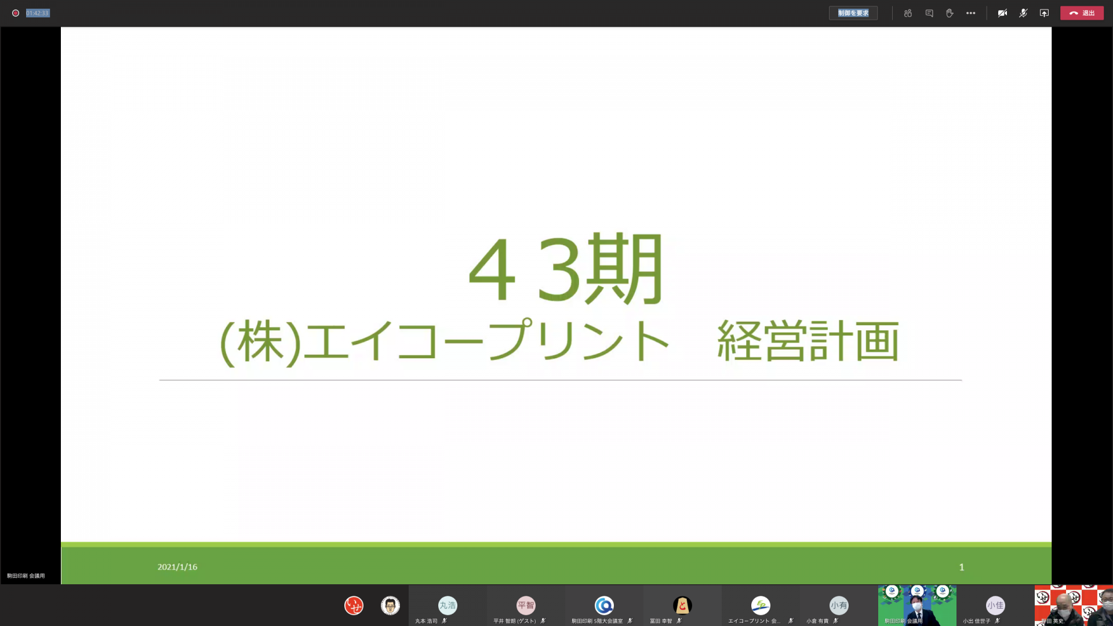Open the share content tray
This screenshot has height=626, width=1113.
coord(1044,13)
